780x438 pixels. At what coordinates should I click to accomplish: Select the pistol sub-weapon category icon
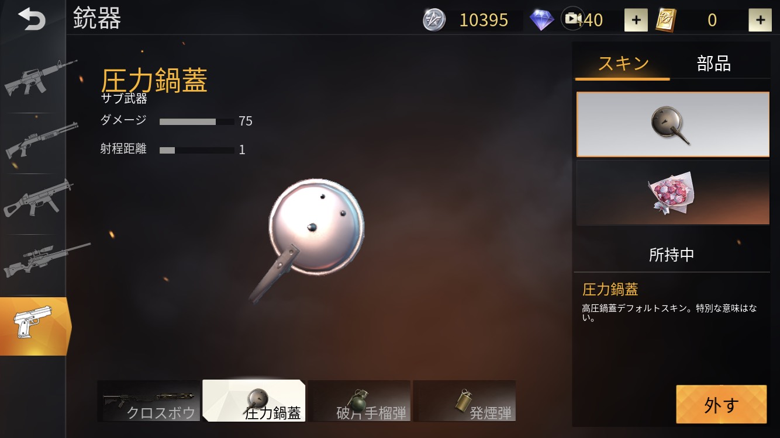pos(34,326)
